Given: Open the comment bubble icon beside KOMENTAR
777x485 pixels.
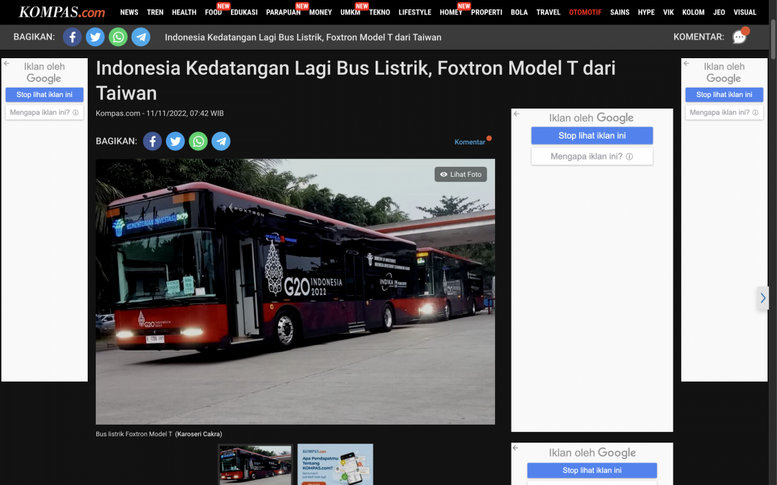Looking at the screenshot, I should (740, 37).
